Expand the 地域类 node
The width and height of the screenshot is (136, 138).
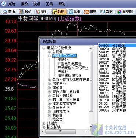click(44, 124)
